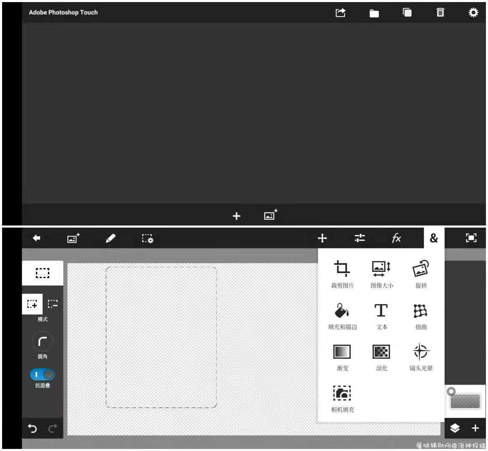Select the rectangular marquee tool

click(43, 273)
